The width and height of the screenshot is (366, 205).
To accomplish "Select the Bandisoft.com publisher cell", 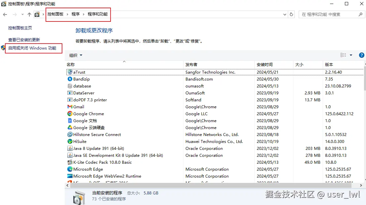I will click(x=199, y=79).
